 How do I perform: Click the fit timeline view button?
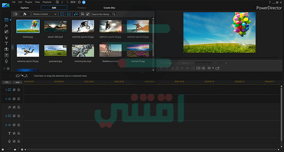pyautogui.click(x=17, y=82)
